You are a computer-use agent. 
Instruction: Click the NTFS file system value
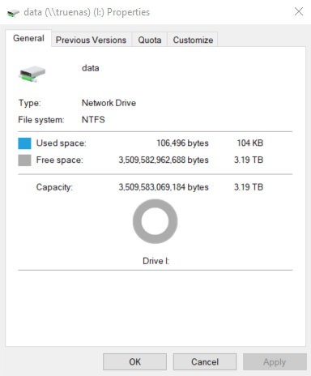93,120
